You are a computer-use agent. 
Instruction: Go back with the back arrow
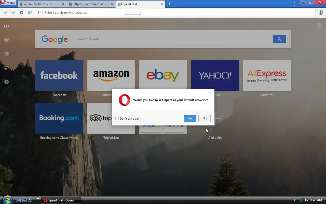pos(5,12)
